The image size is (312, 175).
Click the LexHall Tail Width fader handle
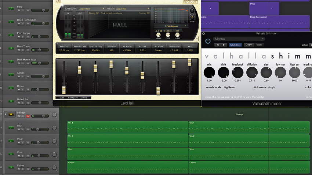(158, 91)
